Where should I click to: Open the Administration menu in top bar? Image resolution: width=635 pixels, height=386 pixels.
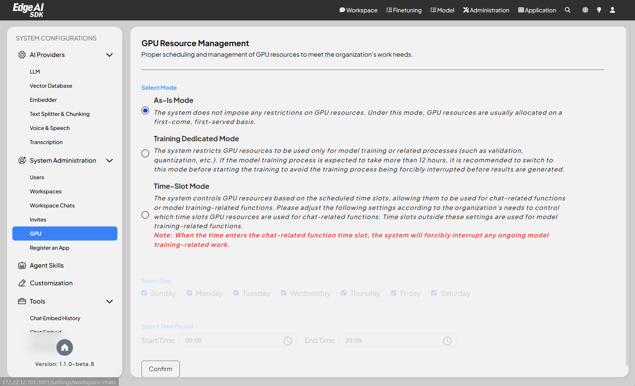486,10
